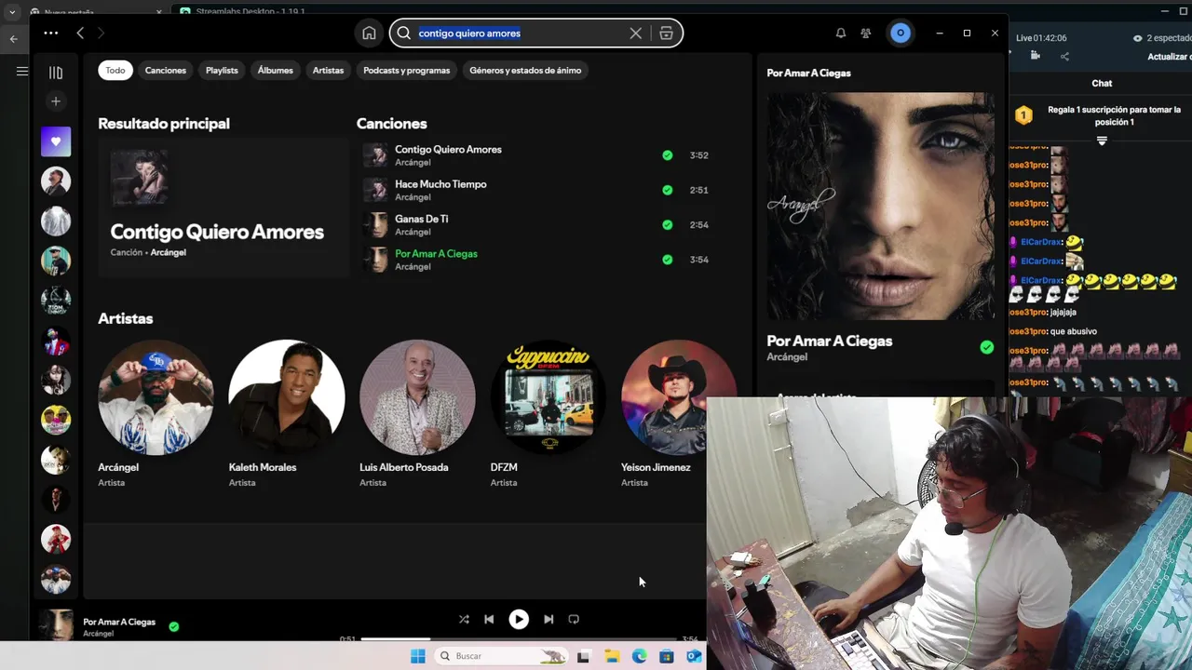
Task: Select the Todo filter tab
Action: (x=115, y=70)
